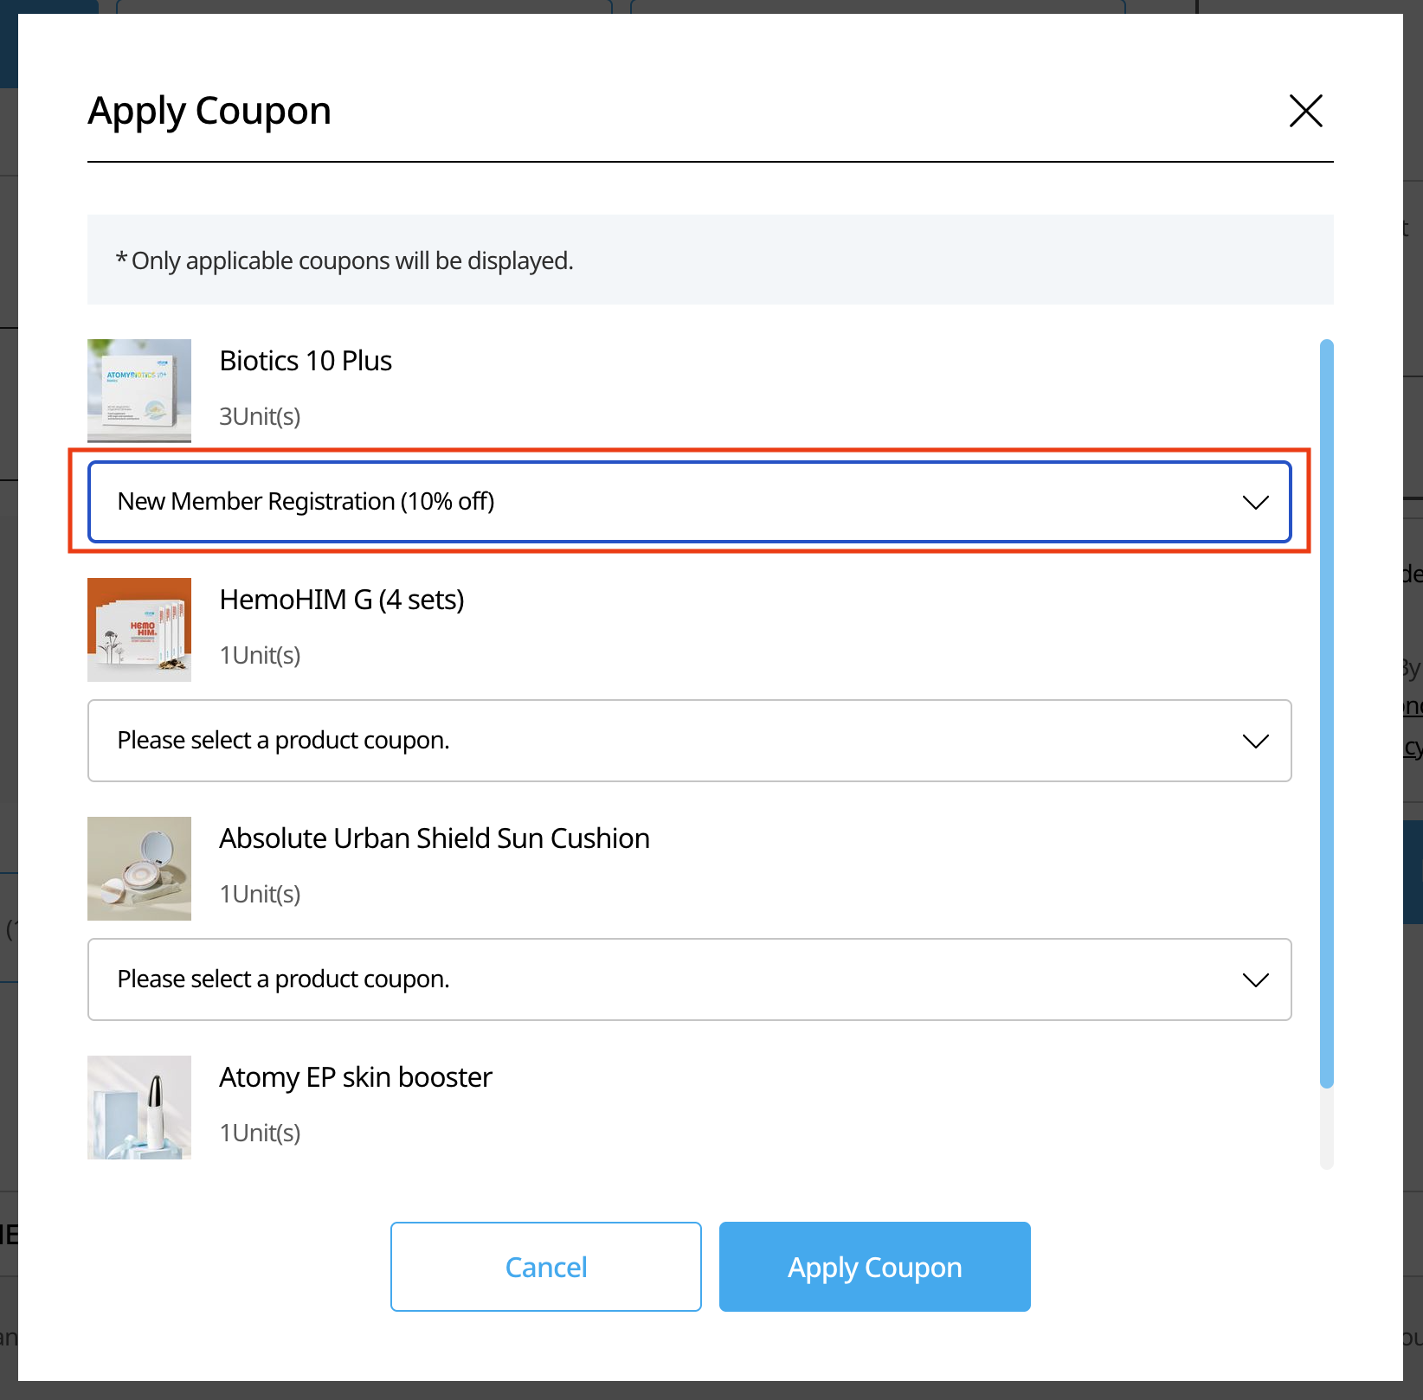Open the Biotics 10 Plus coupon dropdown

click(688, 502)
